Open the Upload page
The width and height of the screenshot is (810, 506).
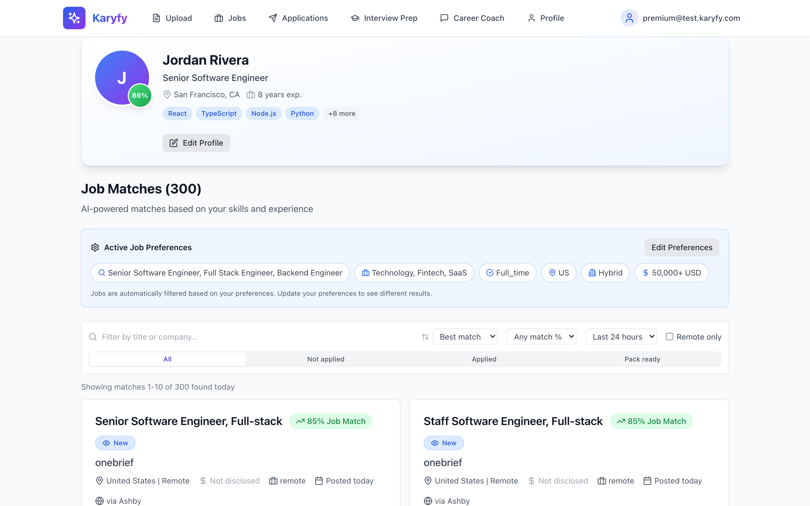tap(172, 18)
